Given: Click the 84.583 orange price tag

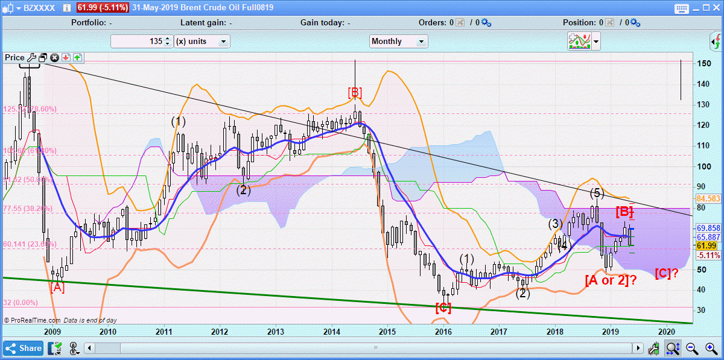Looking at the screenshot, I should click(708, 198).
